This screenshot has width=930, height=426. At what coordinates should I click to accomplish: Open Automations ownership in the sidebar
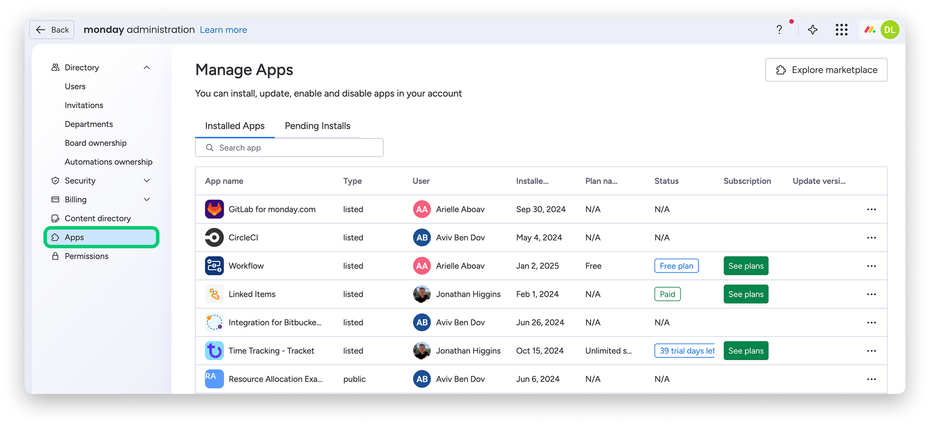109,162
